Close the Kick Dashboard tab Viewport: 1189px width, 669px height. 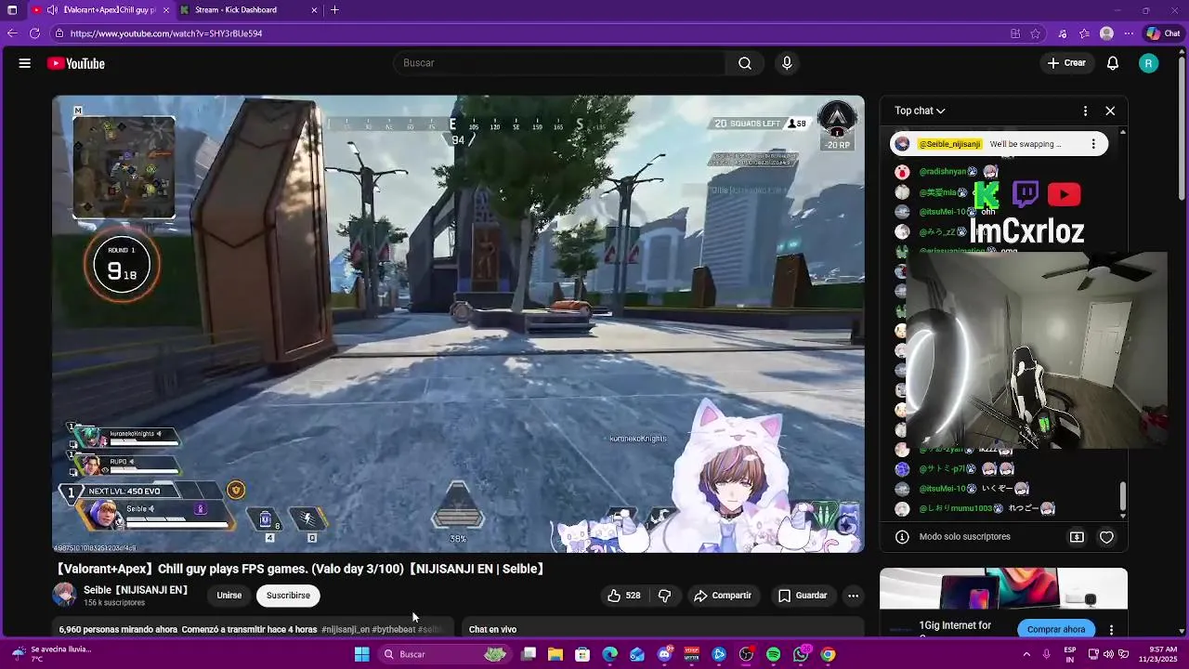click(314, 10)
